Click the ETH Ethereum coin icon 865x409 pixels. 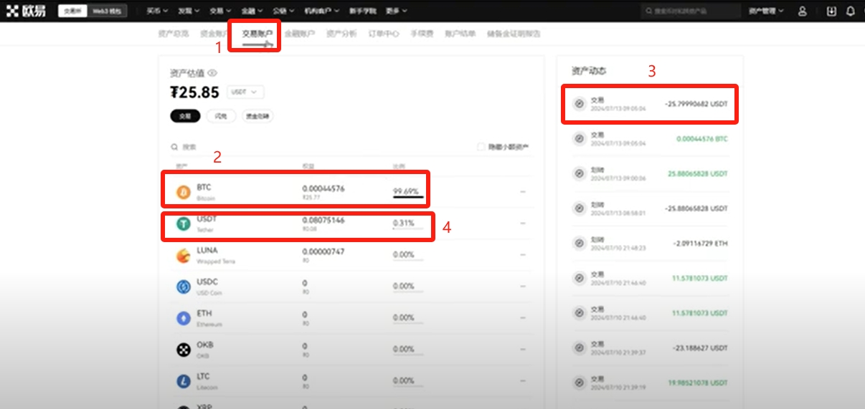(184, 318)
